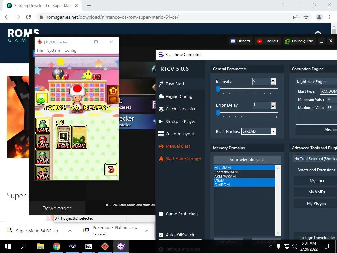The height and width of the screenshot is (253, 337).
Task: Open Stockpile Player play icon
Action: 161,121
